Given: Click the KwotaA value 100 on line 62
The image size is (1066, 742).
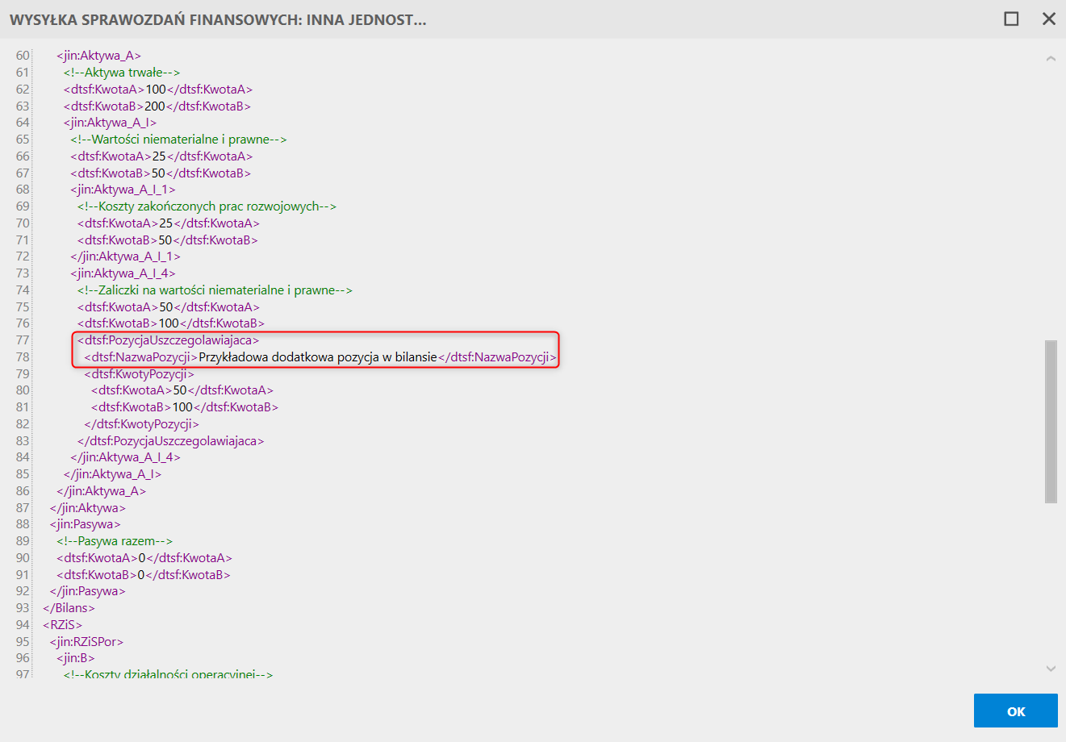Looking at the screenshot, I should pyautogui.click(x=155, y=90).
